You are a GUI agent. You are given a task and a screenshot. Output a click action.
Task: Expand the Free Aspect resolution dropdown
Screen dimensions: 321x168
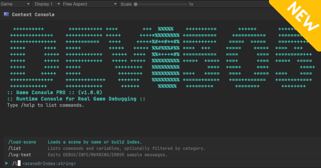[90, 4]
